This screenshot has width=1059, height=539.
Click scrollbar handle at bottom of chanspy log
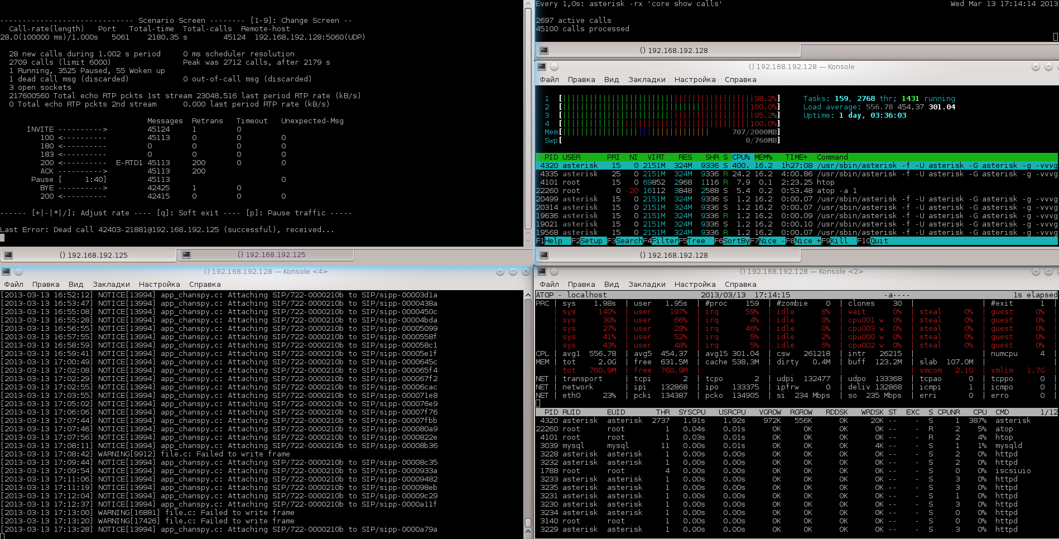click(528, 524)
